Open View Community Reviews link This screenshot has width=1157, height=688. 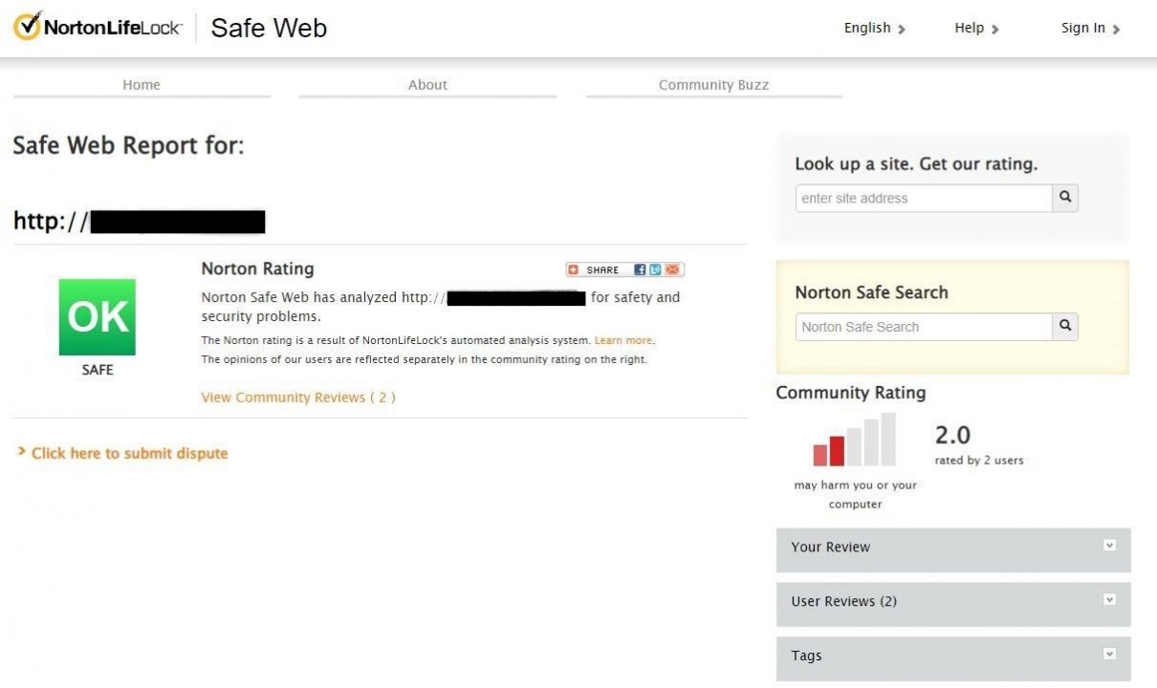tap(297, 397)
